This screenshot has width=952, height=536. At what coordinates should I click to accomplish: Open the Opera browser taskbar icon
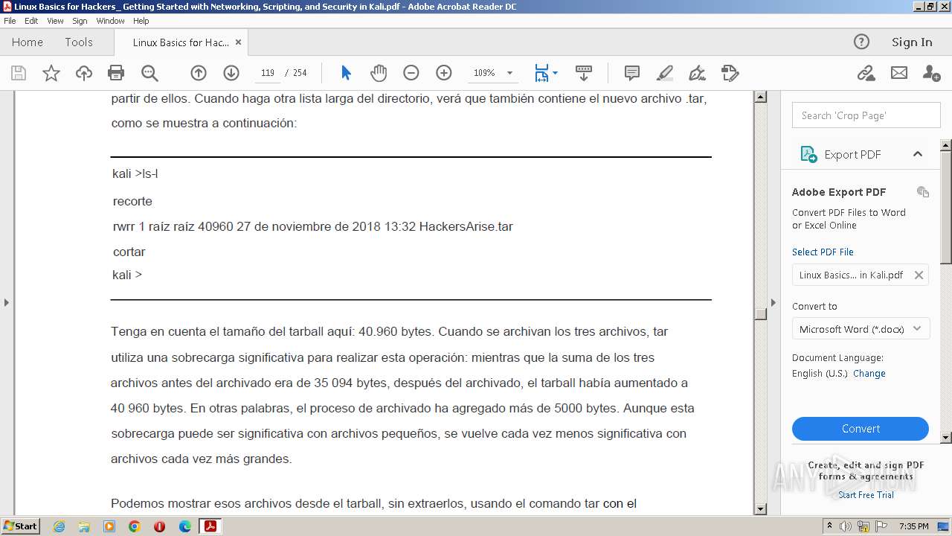[x=159, y=526]
